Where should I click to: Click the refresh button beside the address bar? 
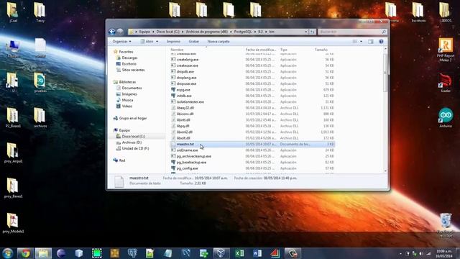pyautogui.click(x=312, y=32)
